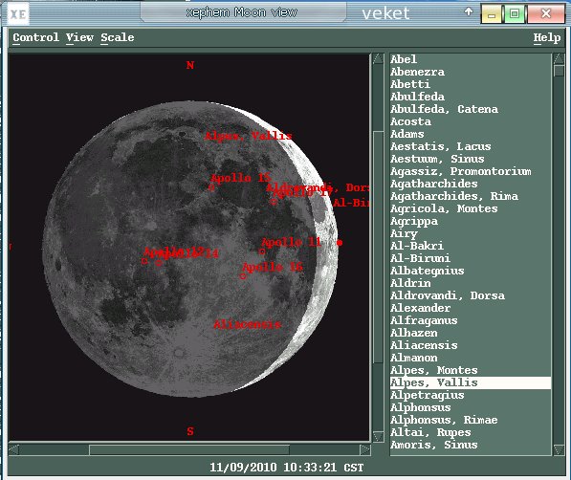Click the Alpes, Vallis label on the Moon
571x480 pixels.
(x=249, y=136)
